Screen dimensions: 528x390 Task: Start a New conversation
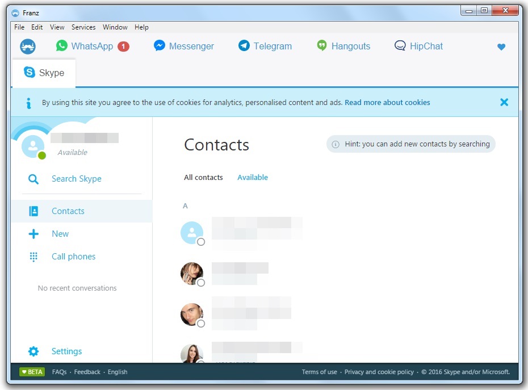tap(60, 234)
